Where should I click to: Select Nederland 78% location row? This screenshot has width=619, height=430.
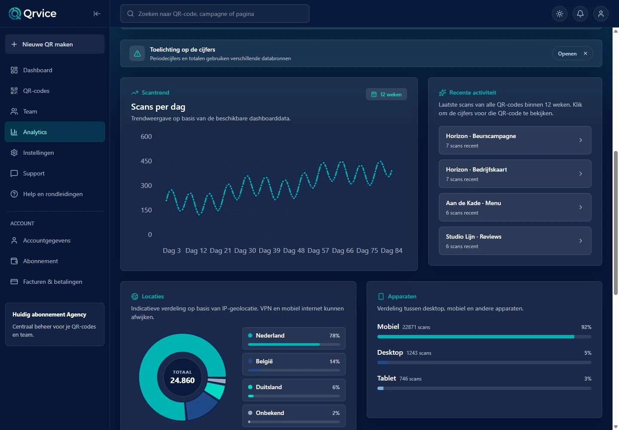294,338
